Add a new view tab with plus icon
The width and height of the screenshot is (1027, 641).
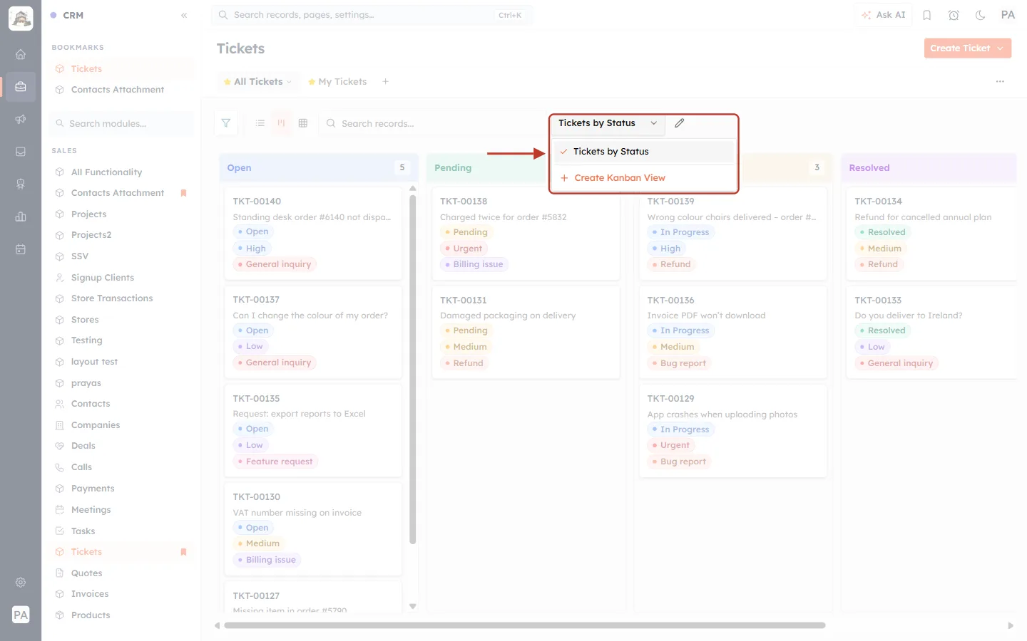pyautogui.click(x=385, y=82)
